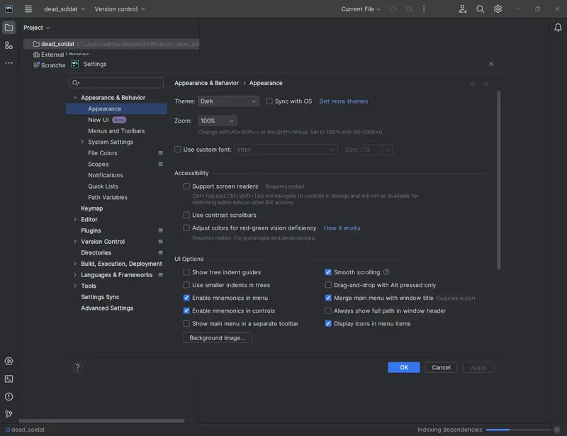Enable Sync with OS checkbox
Viewport: 567px width, 436px height.
(269, 101)
